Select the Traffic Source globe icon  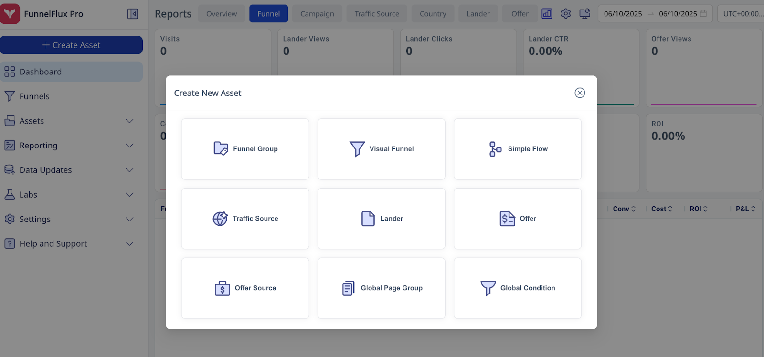coord(220,219)
